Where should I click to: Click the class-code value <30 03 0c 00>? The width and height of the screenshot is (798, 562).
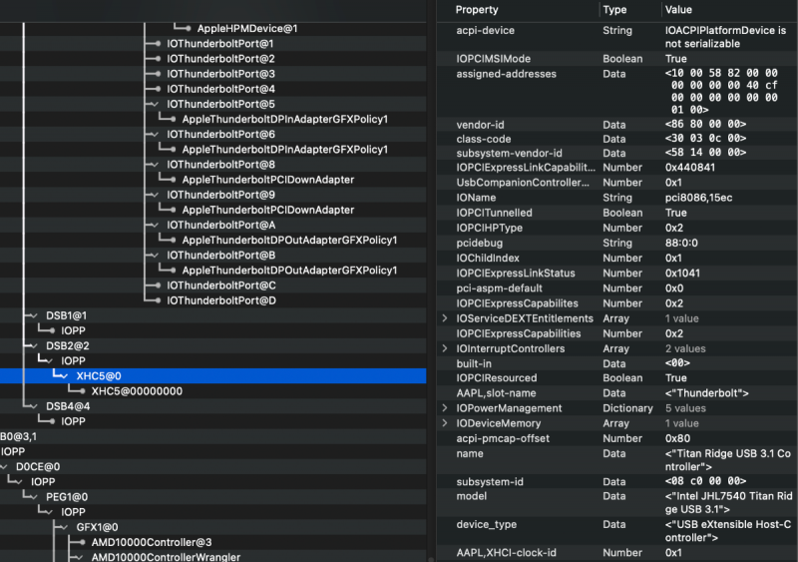(705, 139)
